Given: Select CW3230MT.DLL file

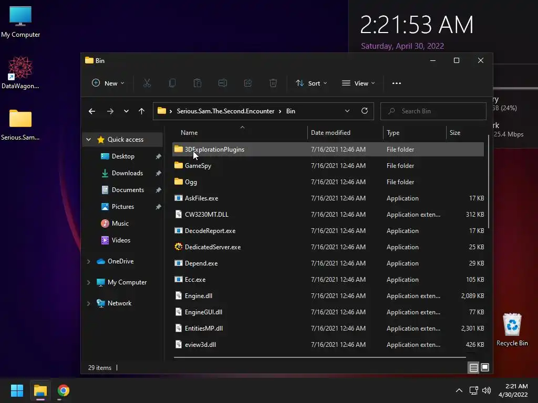Looking at the screenshot, I should coord(328,214).
